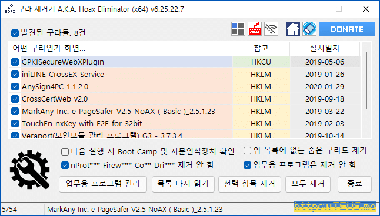Click the install date 2019-05-06

[325, 62]
